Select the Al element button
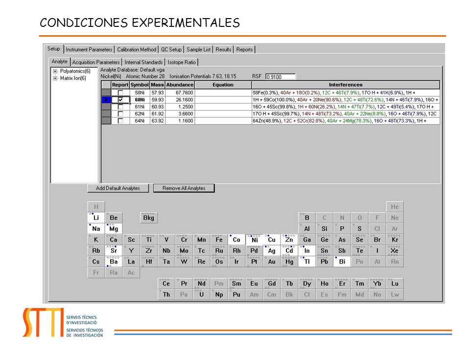 [306, 229]
